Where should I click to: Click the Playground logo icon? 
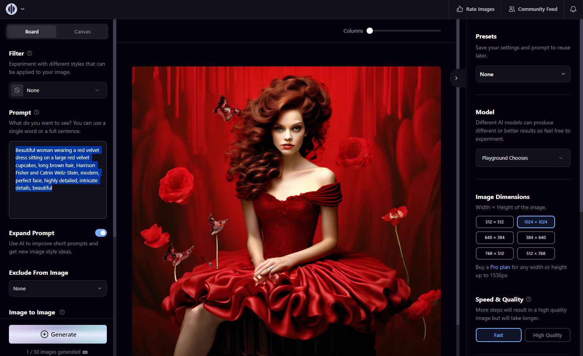point(11,9)
